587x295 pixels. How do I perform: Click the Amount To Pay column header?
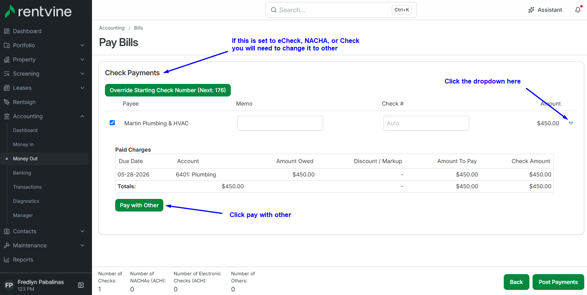point(457,161)
